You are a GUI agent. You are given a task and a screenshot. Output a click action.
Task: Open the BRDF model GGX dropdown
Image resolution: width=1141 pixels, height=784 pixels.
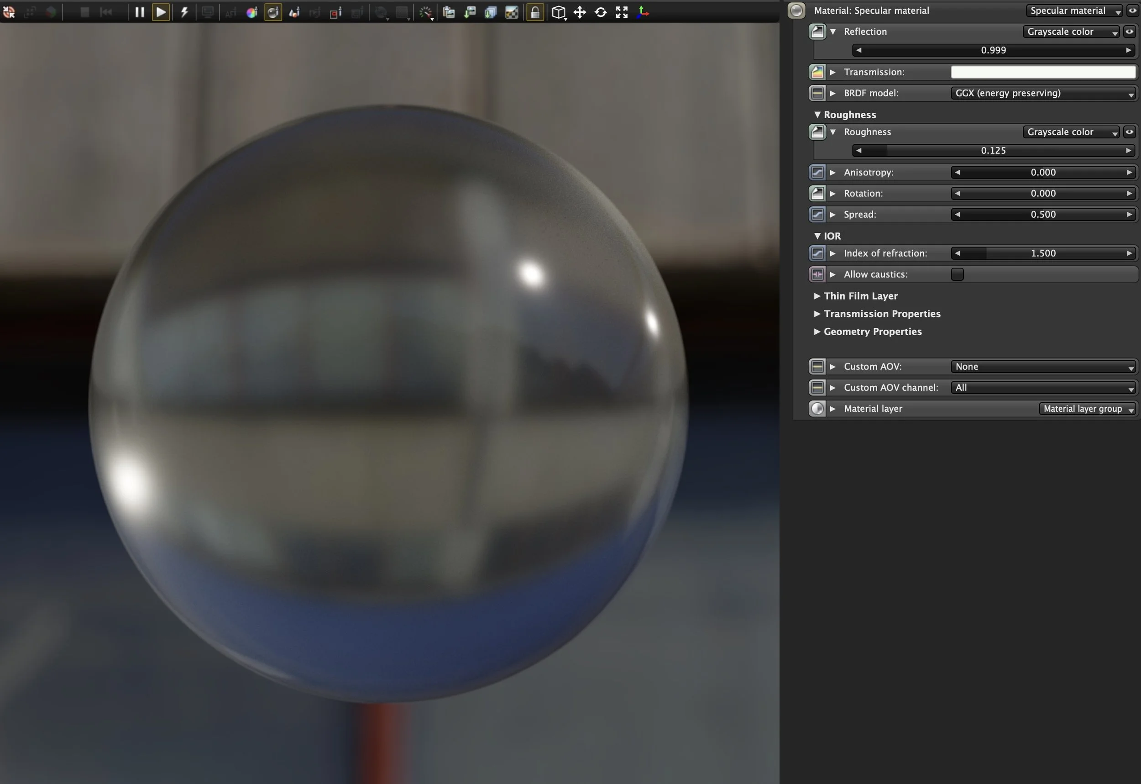tap(1043, 93)
